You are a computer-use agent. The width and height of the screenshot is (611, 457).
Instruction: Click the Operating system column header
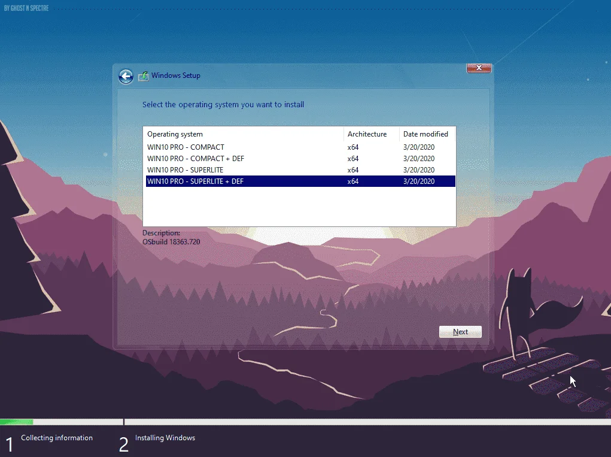pyautogui.click(x=244, y=134)
